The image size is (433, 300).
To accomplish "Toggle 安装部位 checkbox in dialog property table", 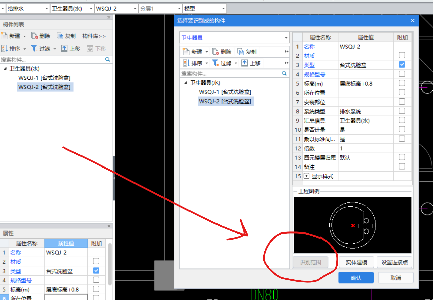I will 402,102.
